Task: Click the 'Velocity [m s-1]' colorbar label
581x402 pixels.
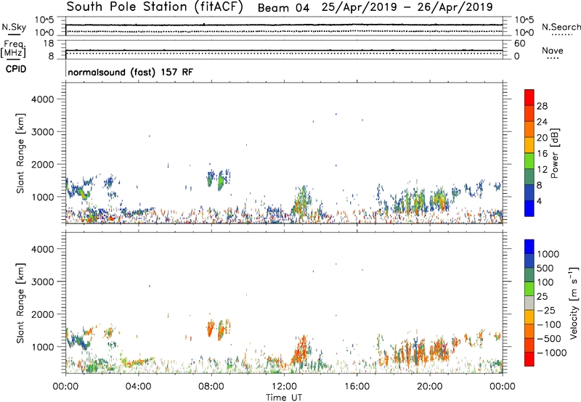Action: pos(574,303)
